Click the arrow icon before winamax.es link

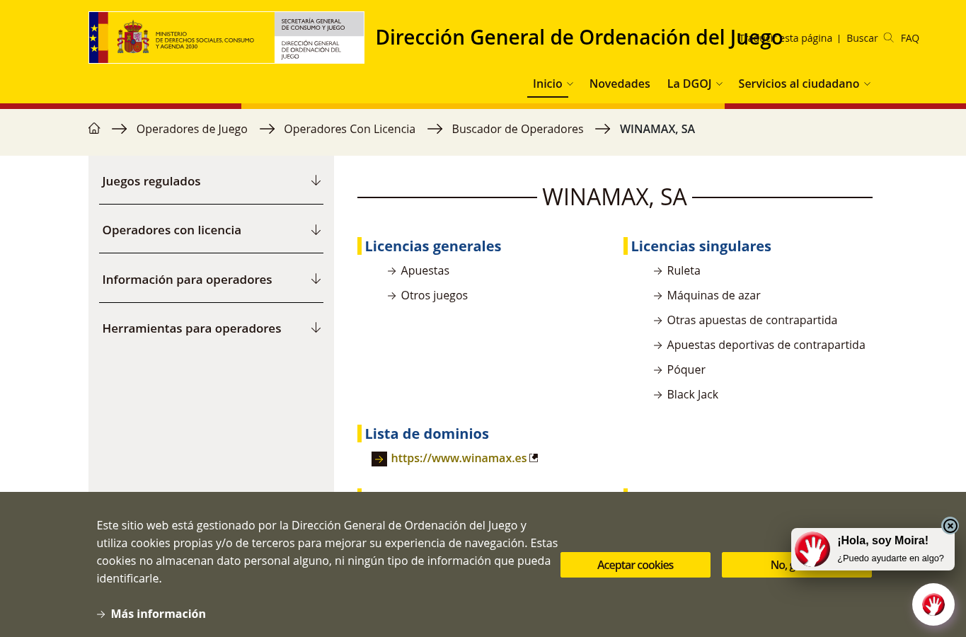[379, 459]
